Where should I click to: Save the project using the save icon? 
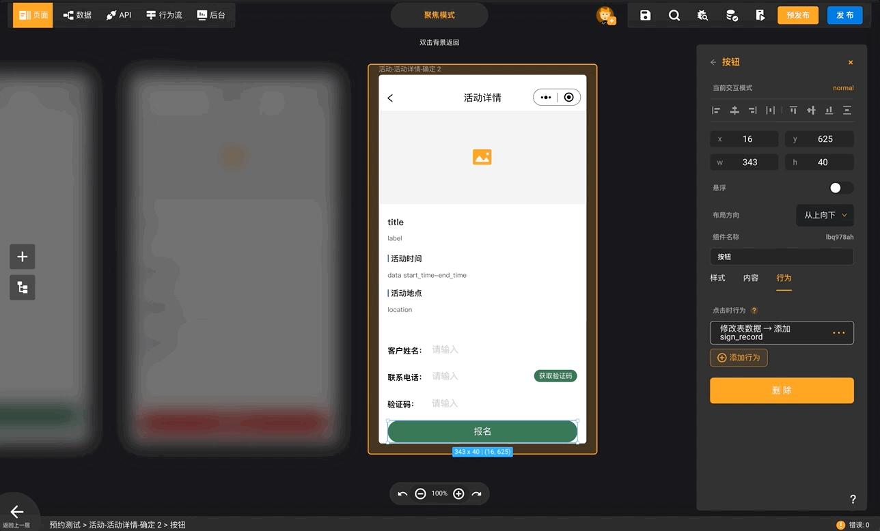tap(645, 14)
